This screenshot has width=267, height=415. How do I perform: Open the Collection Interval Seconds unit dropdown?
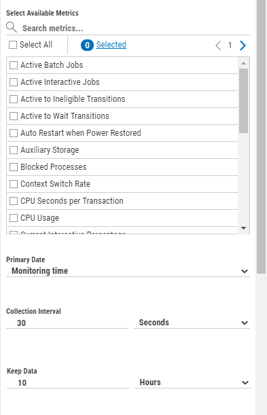[192, 323]
